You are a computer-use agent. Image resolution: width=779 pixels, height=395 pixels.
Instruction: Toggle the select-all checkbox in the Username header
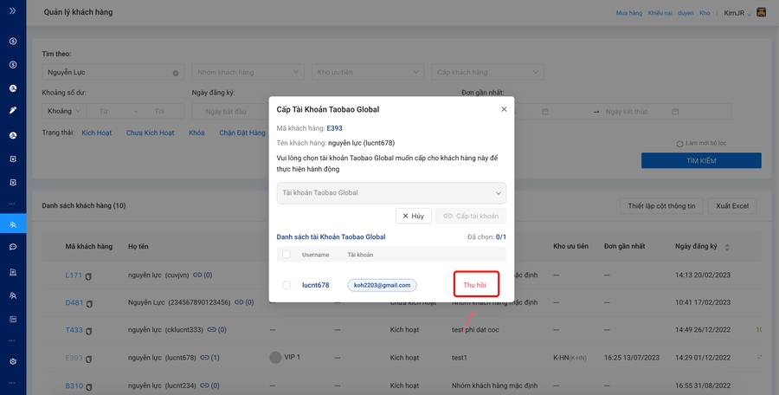[286, 255]
